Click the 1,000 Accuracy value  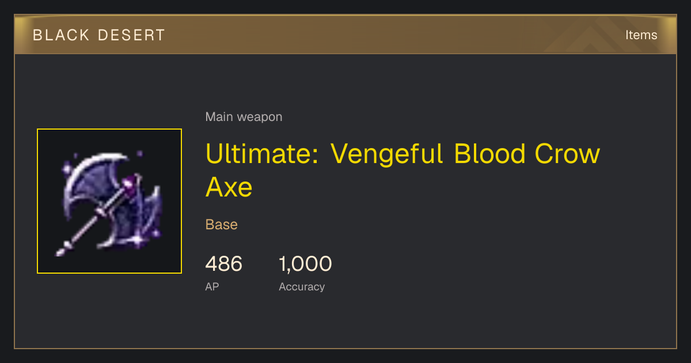305,264
